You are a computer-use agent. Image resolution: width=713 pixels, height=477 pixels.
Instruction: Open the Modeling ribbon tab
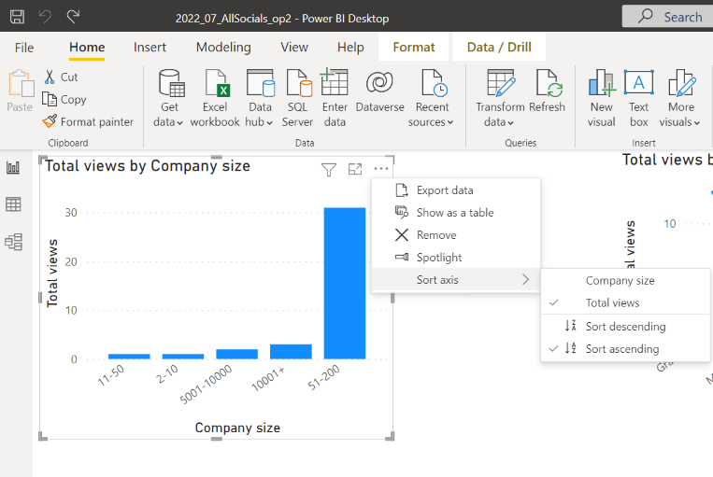pos(223,48)
